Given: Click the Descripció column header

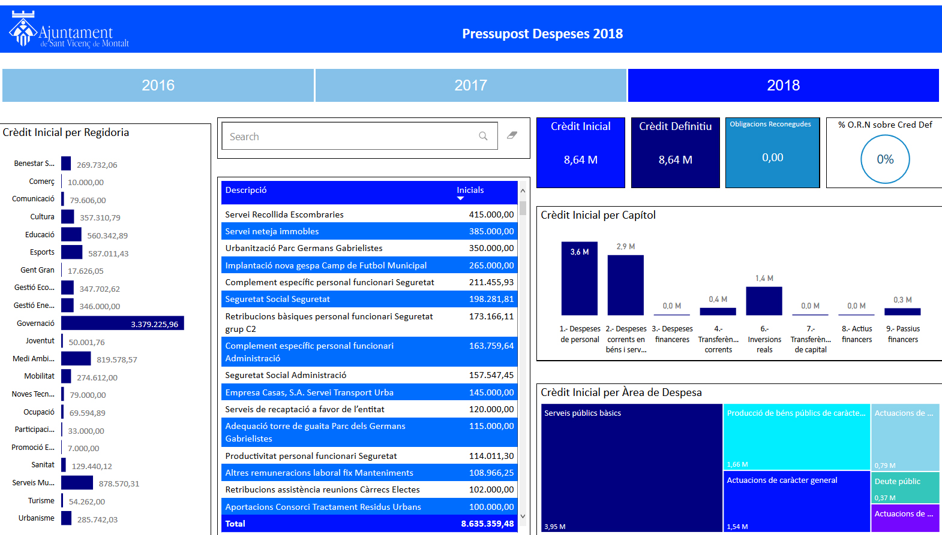Looking at the screenshot, I should pos(246,190).
